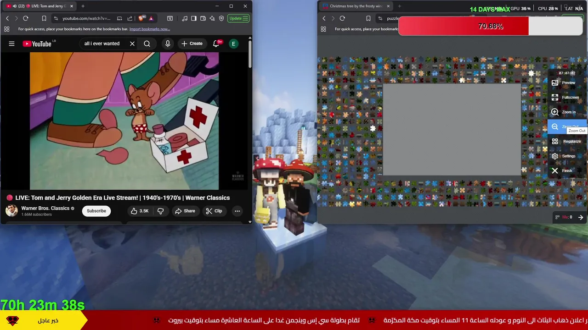The width and height of the screenshot is (588, 330).
Task: Open the account avatar E menu
Action: (x=233, y=44)
